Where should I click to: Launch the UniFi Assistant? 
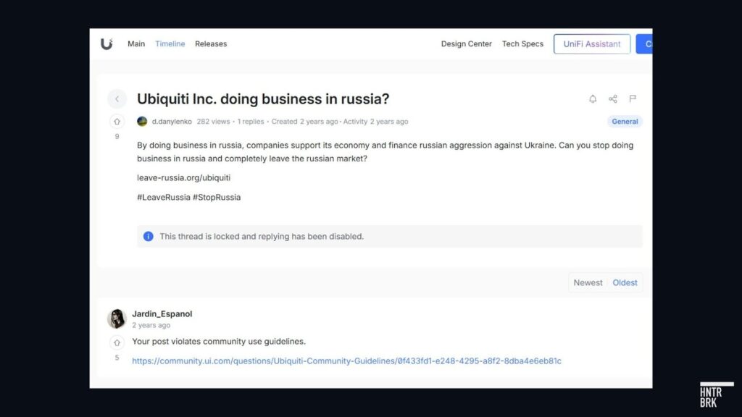click(592, 44)
